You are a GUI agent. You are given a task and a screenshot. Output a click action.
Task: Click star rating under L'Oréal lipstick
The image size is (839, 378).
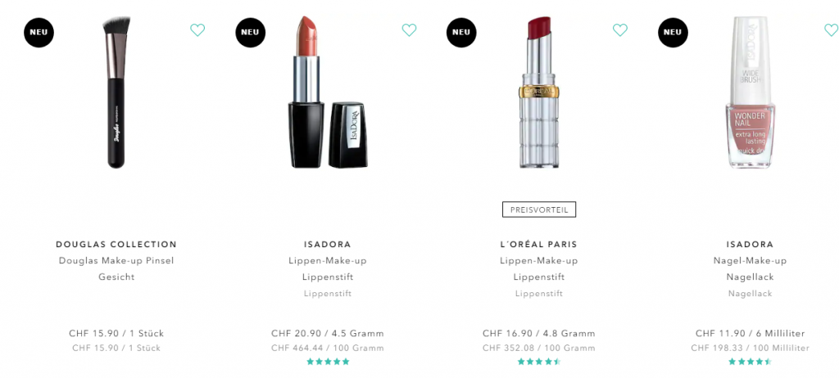point(539,362)
